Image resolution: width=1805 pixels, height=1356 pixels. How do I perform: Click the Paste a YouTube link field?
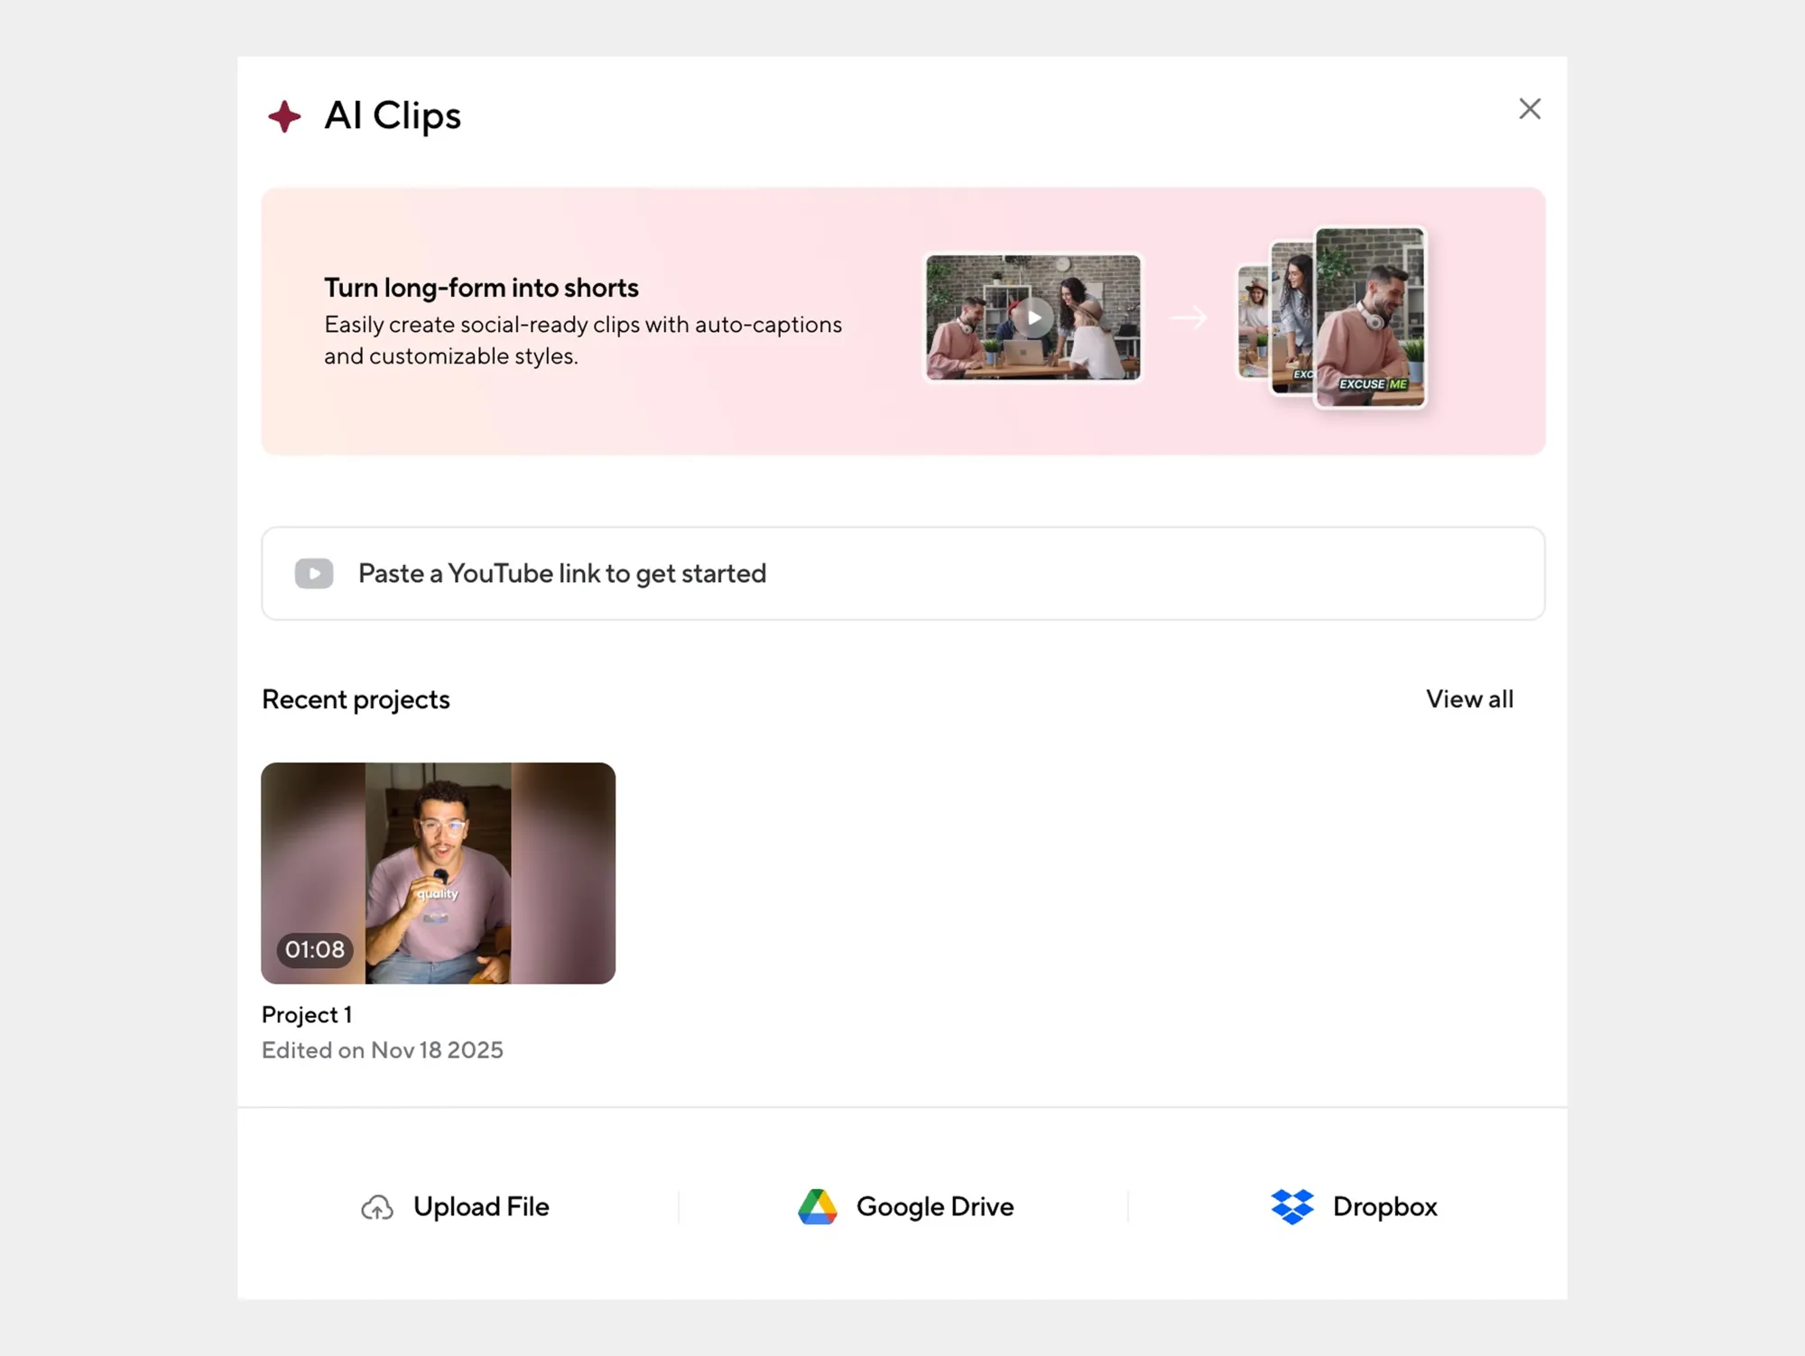[902, 574]
